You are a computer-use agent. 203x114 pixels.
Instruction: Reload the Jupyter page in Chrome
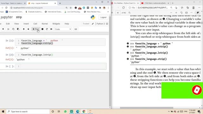6,8
